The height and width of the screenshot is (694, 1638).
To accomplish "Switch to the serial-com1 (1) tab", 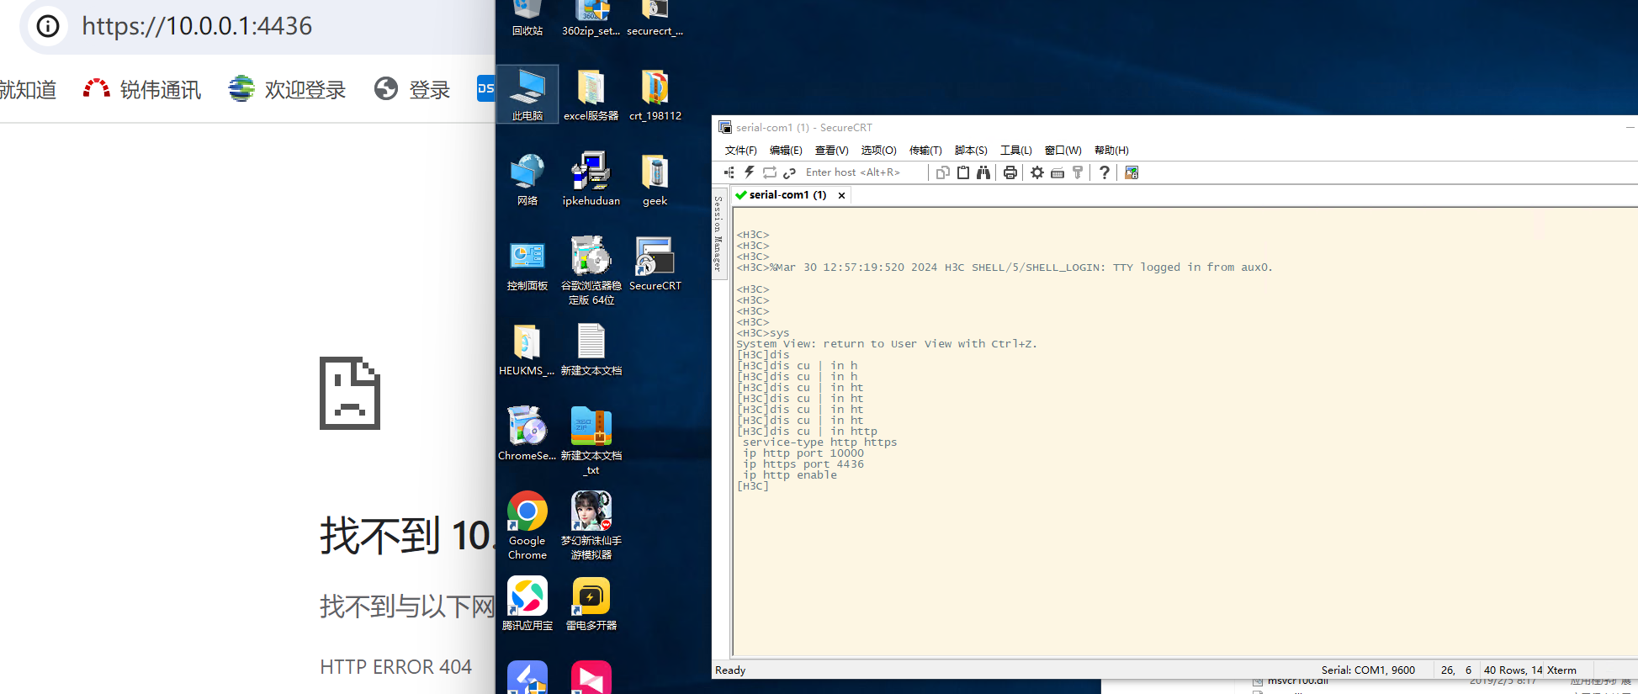I will pyautogui.click(x=787, y=195).
